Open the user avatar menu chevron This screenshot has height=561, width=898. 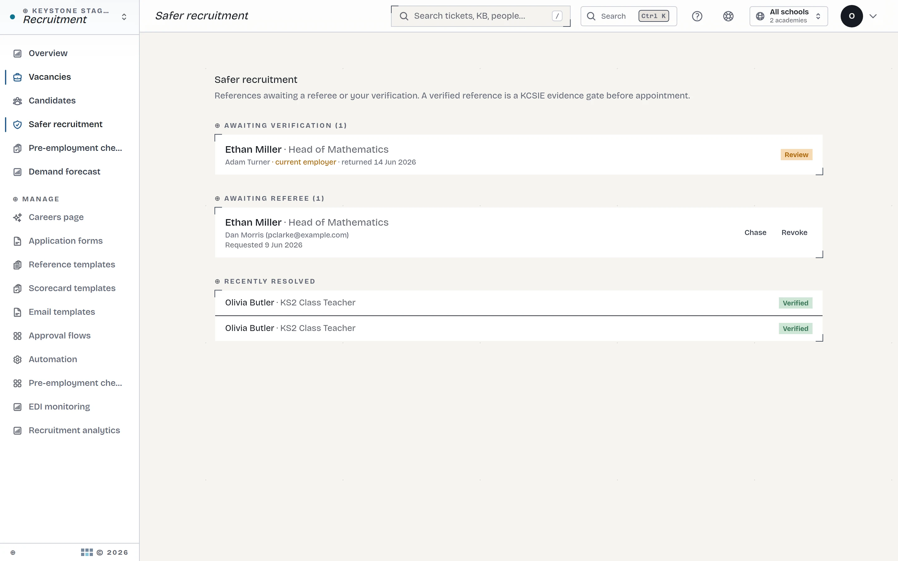pyautogui.click(x=873, y=16)
